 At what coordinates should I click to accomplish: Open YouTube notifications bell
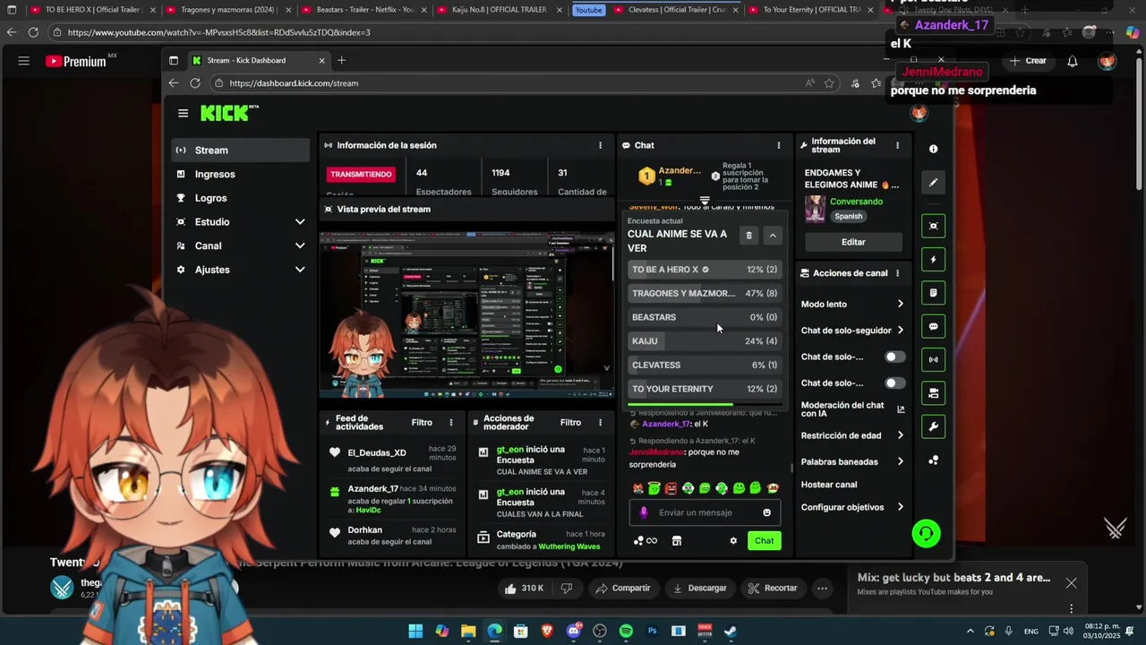pyautogui.click(x=1072, y=61)
